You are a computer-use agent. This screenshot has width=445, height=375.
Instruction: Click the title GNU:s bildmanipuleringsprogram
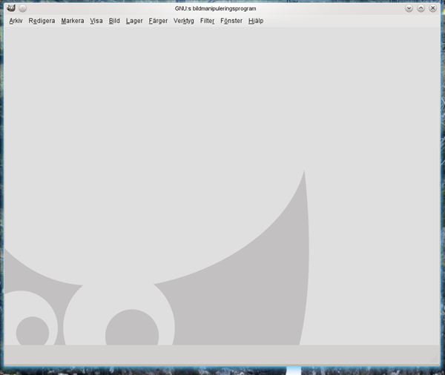[x=215, y=8]
